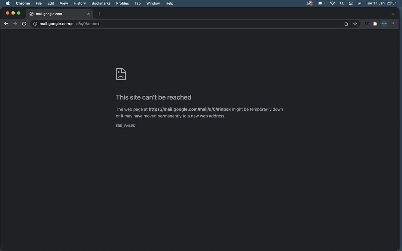Open the Tab menu
The height and width of the screenshot is (251, 402).
pos(137,3)
